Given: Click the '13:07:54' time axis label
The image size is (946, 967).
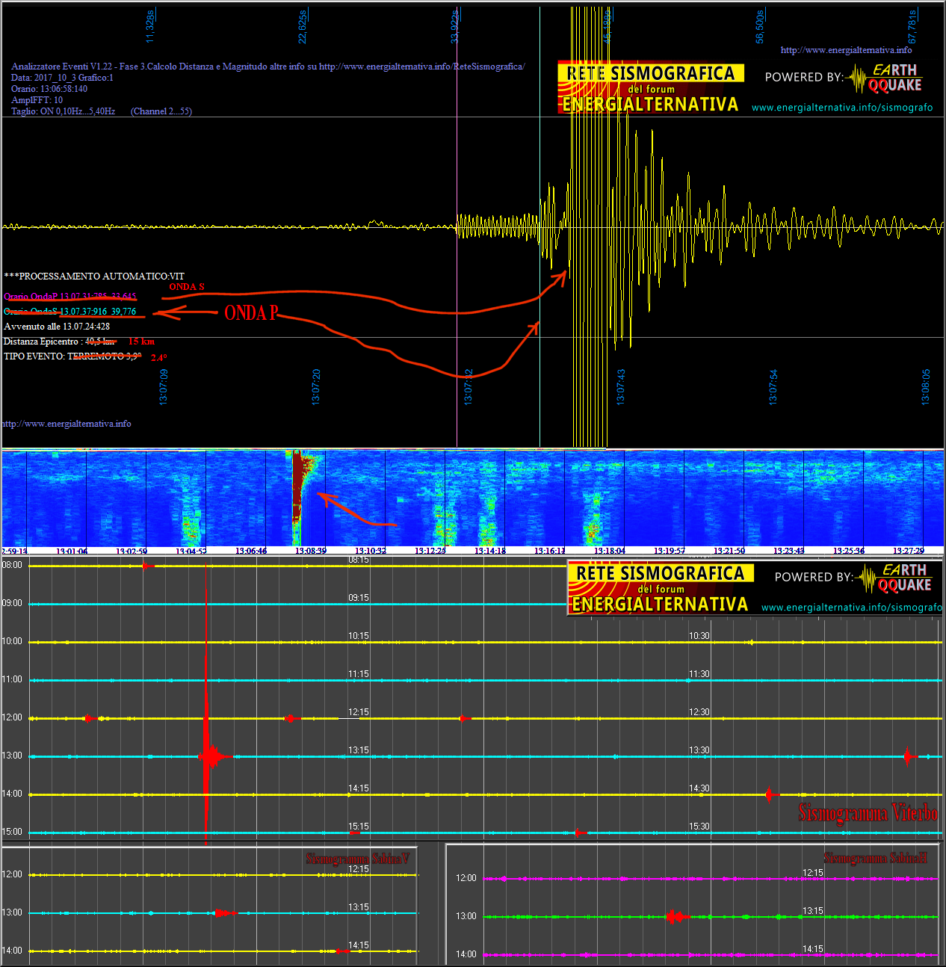Looking at the screenshot, I should (773, 386).
